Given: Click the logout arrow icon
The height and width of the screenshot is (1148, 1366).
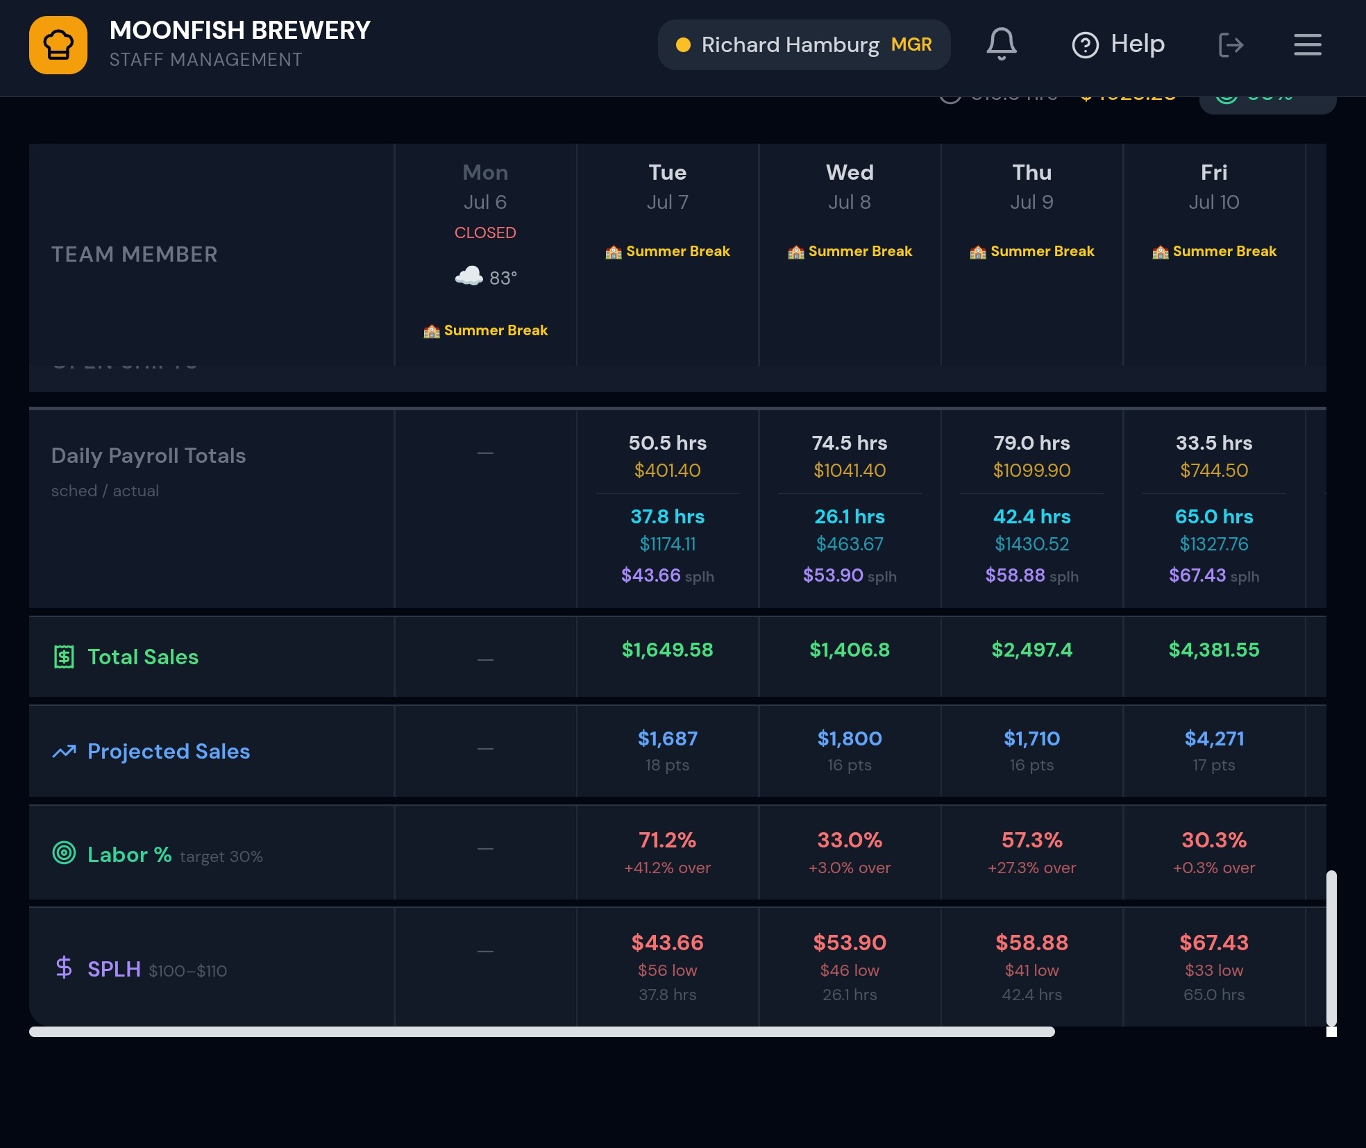Looking at the screenshot, I should (x=1231, y=45).
